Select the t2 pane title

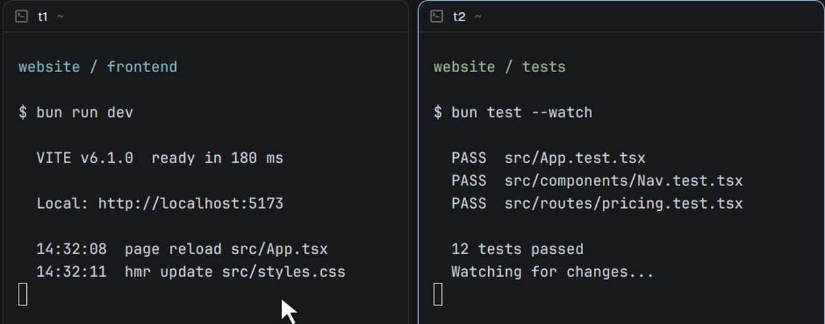[459, 16]
